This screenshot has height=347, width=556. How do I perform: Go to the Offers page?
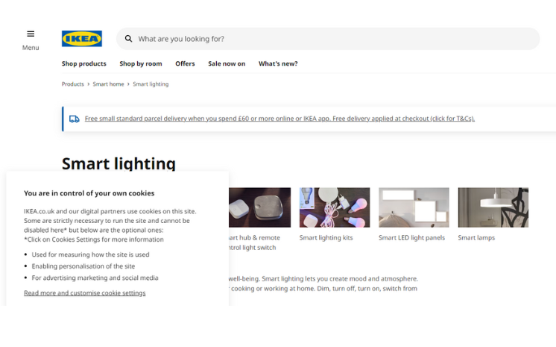(185, 63)
